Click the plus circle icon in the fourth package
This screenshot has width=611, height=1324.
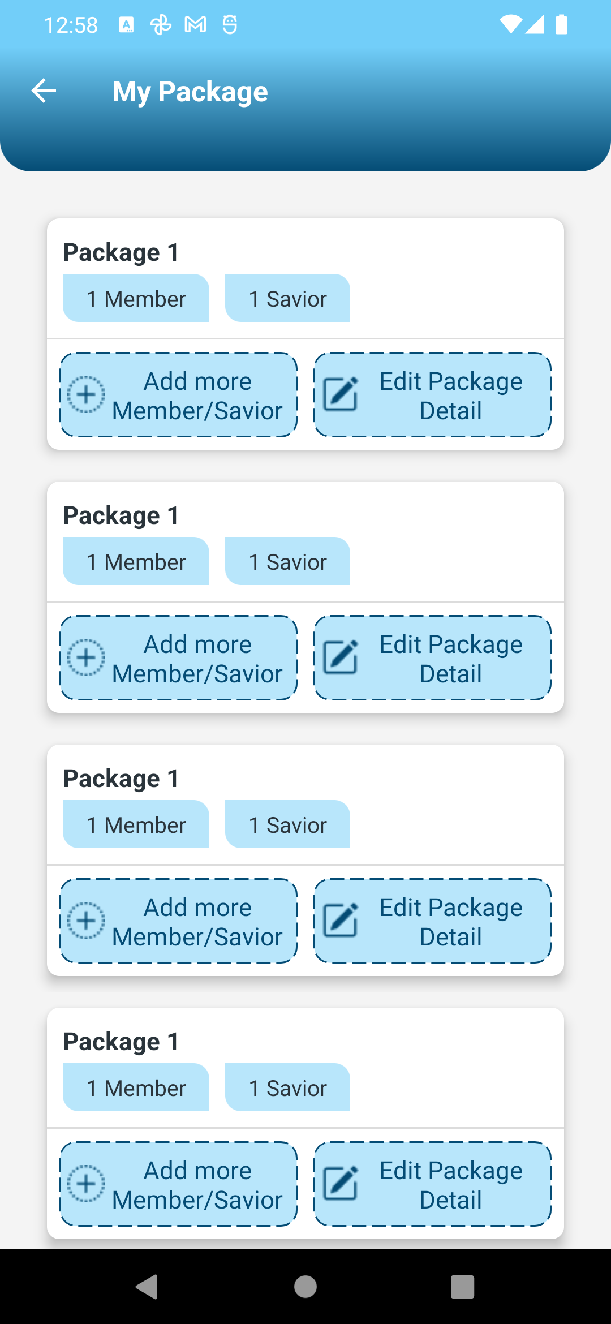[x=86, y=1184]
